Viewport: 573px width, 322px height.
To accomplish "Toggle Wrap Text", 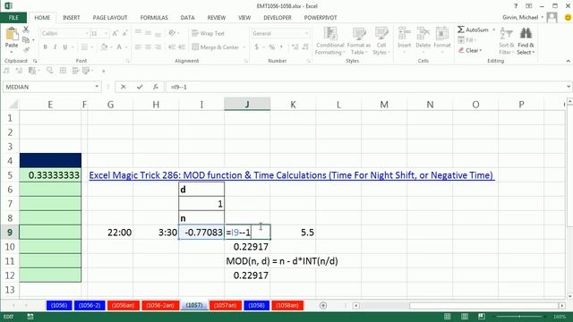I will click(x=208, y=33).
